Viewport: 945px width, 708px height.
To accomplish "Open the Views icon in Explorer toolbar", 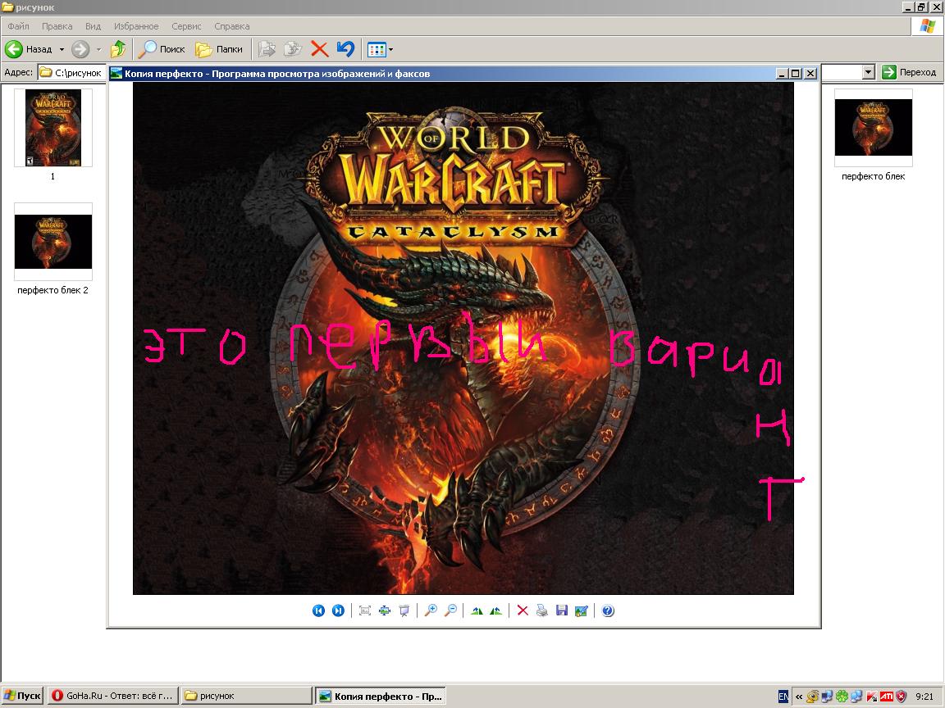I will (x=377, y=49).
